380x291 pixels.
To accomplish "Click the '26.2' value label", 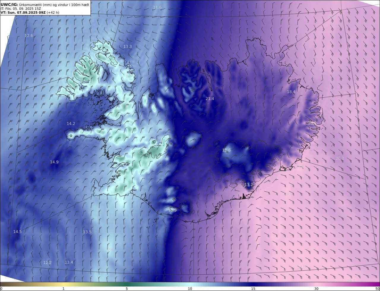I will (x=340, y=159).
